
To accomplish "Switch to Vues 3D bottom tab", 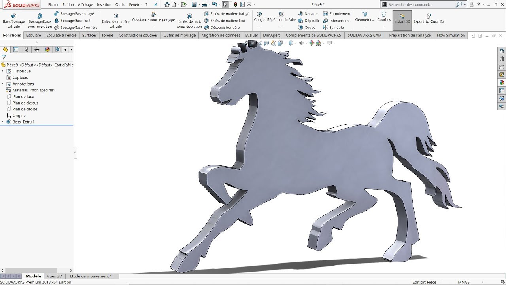I will coord(55,276).
